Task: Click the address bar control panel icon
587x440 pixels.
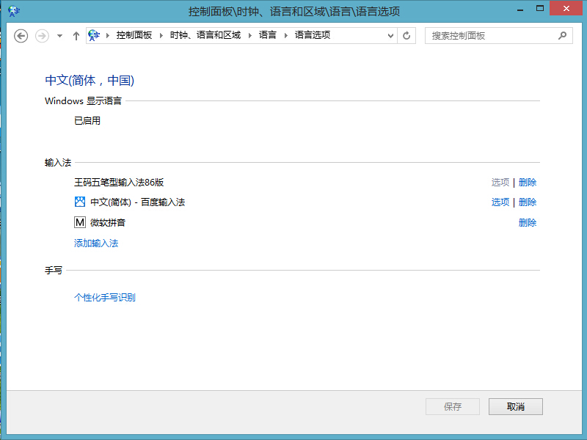Action: (x=94, y=35)
